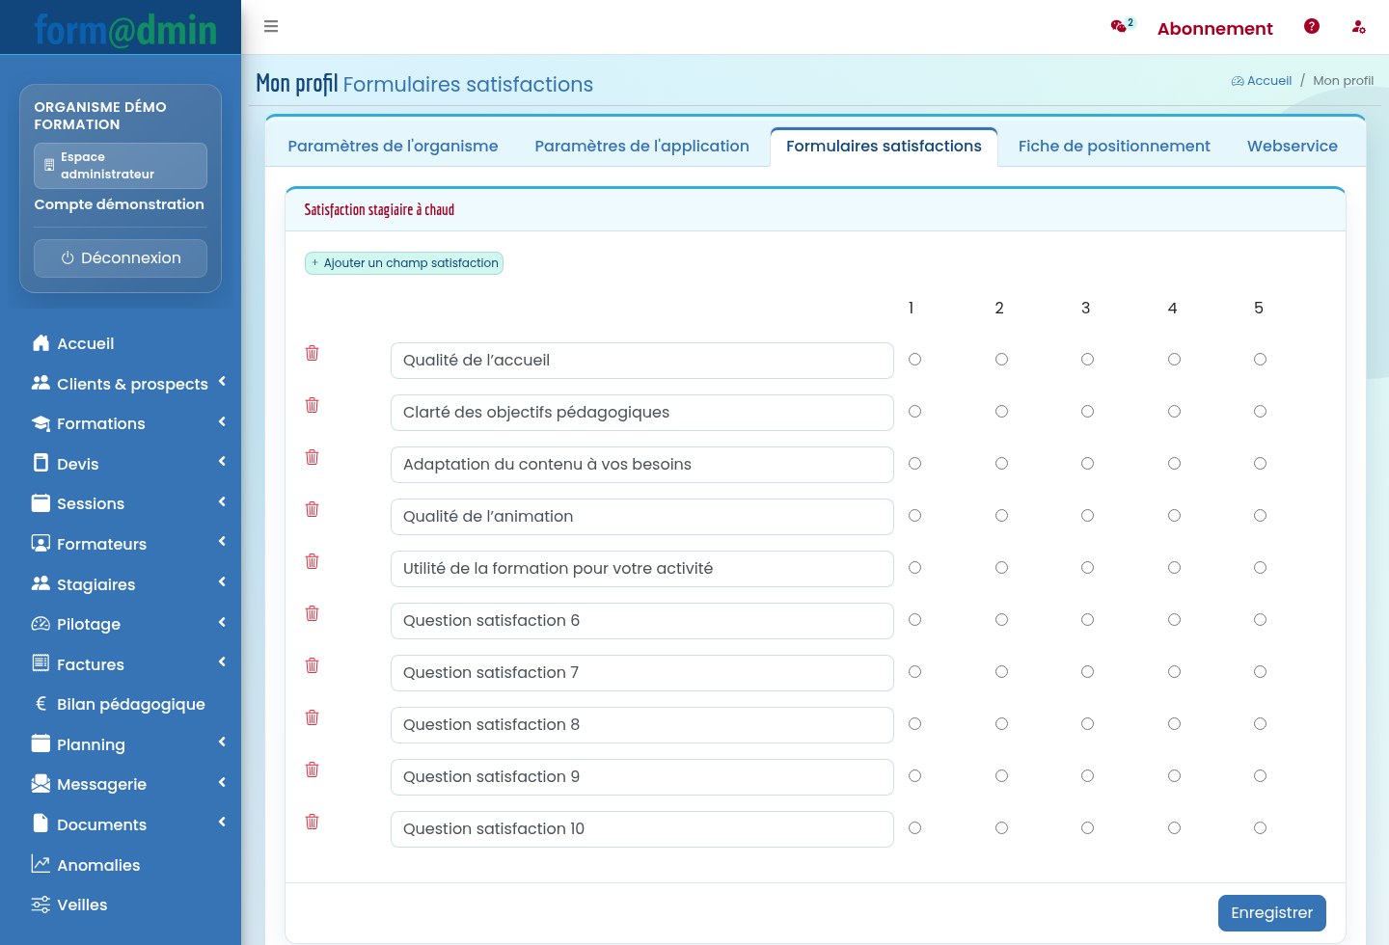The height and width of the screenshot is (945, 1389).
Task: Select rating 3 for Question satisfaction 8
Action: (x=1087, y=724)
